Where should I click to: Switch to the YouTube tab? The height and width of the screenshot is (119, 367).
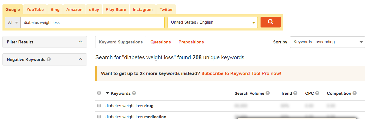click(35, 10)
